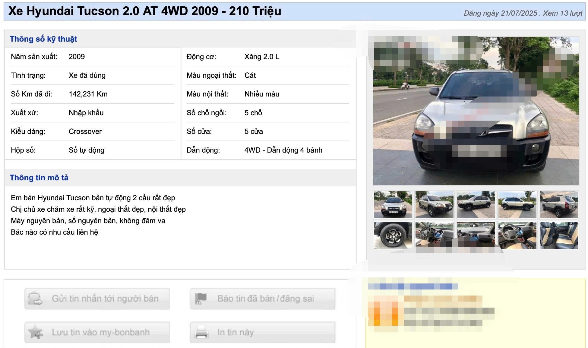Click the origin value 'Nhập khẩu'
Viewport: 588px width, 348px height.
86,113
